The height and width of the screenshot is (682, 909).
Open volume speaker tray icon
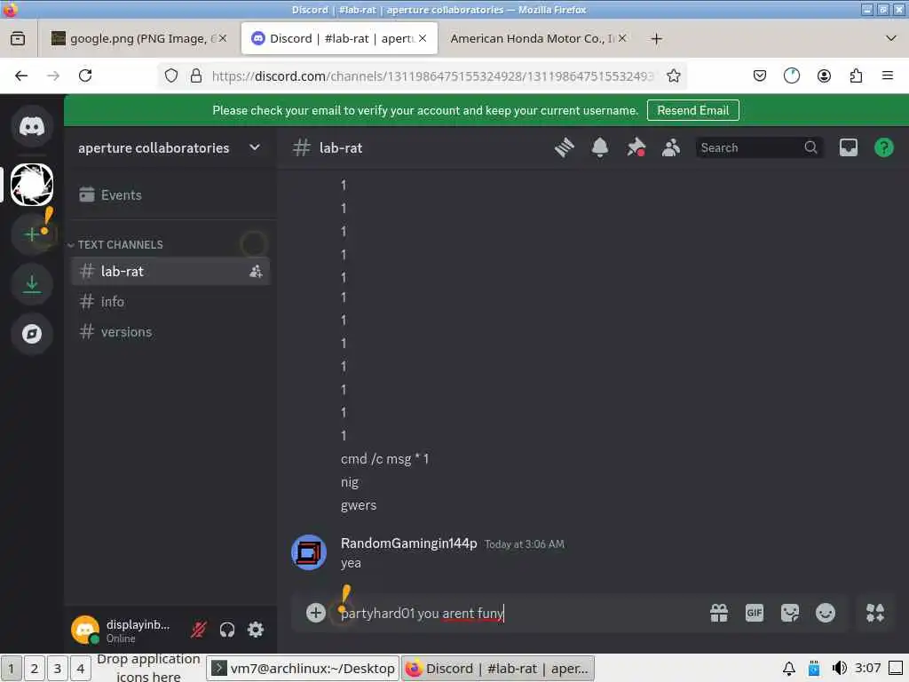(839, 669)
